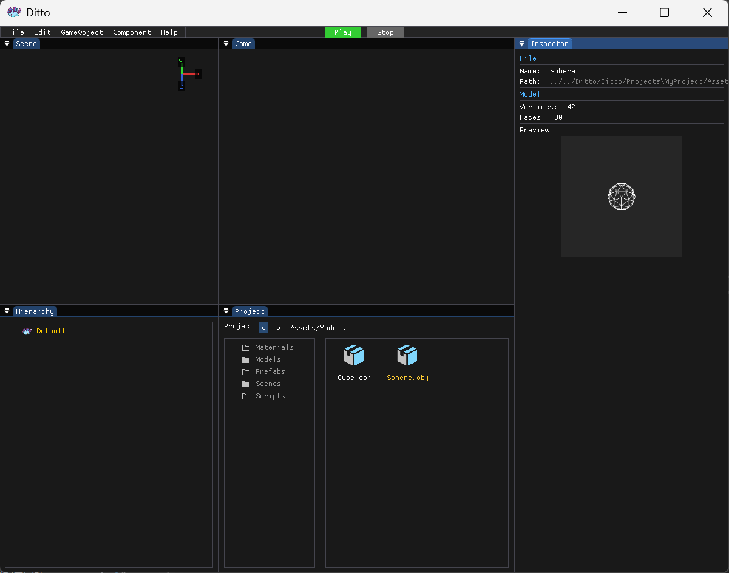
Task: Click the Faces value 80
Action: (558, 117)
